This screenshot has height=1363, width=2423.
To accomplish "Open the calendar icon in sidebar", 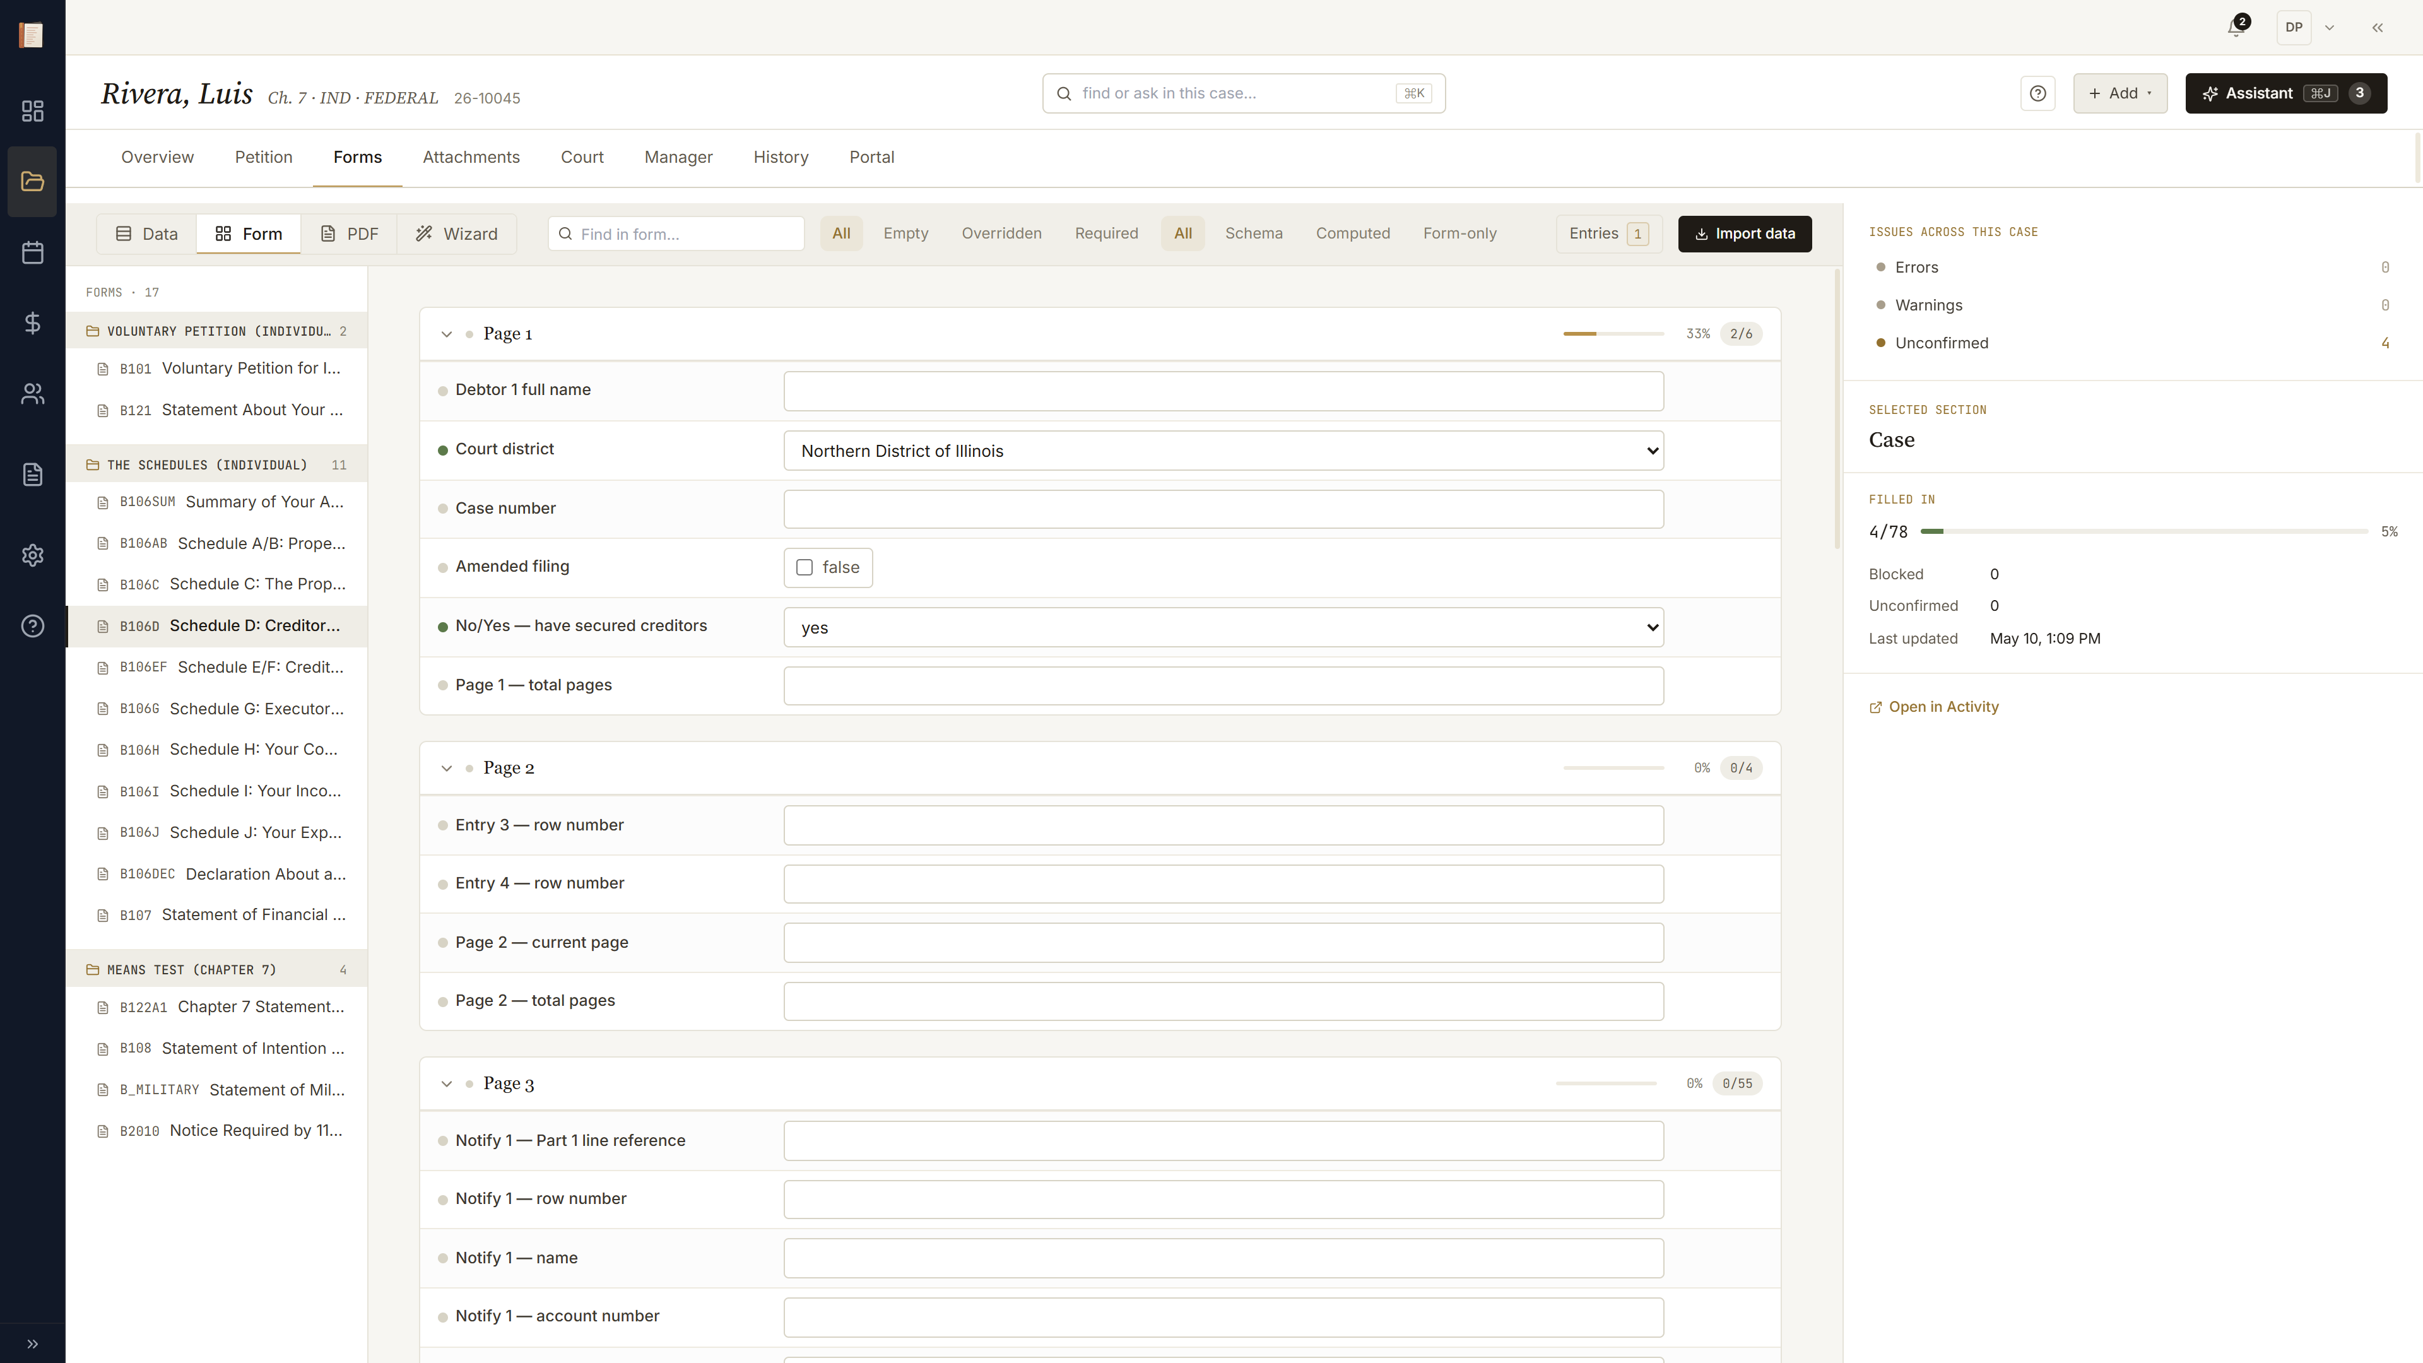I will [x=32, y=252].
